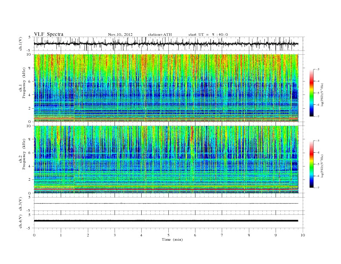Select the date text "Nov.10, 2012"
The height and width of the screenshot is (264, 341).
tap(120, 35)
